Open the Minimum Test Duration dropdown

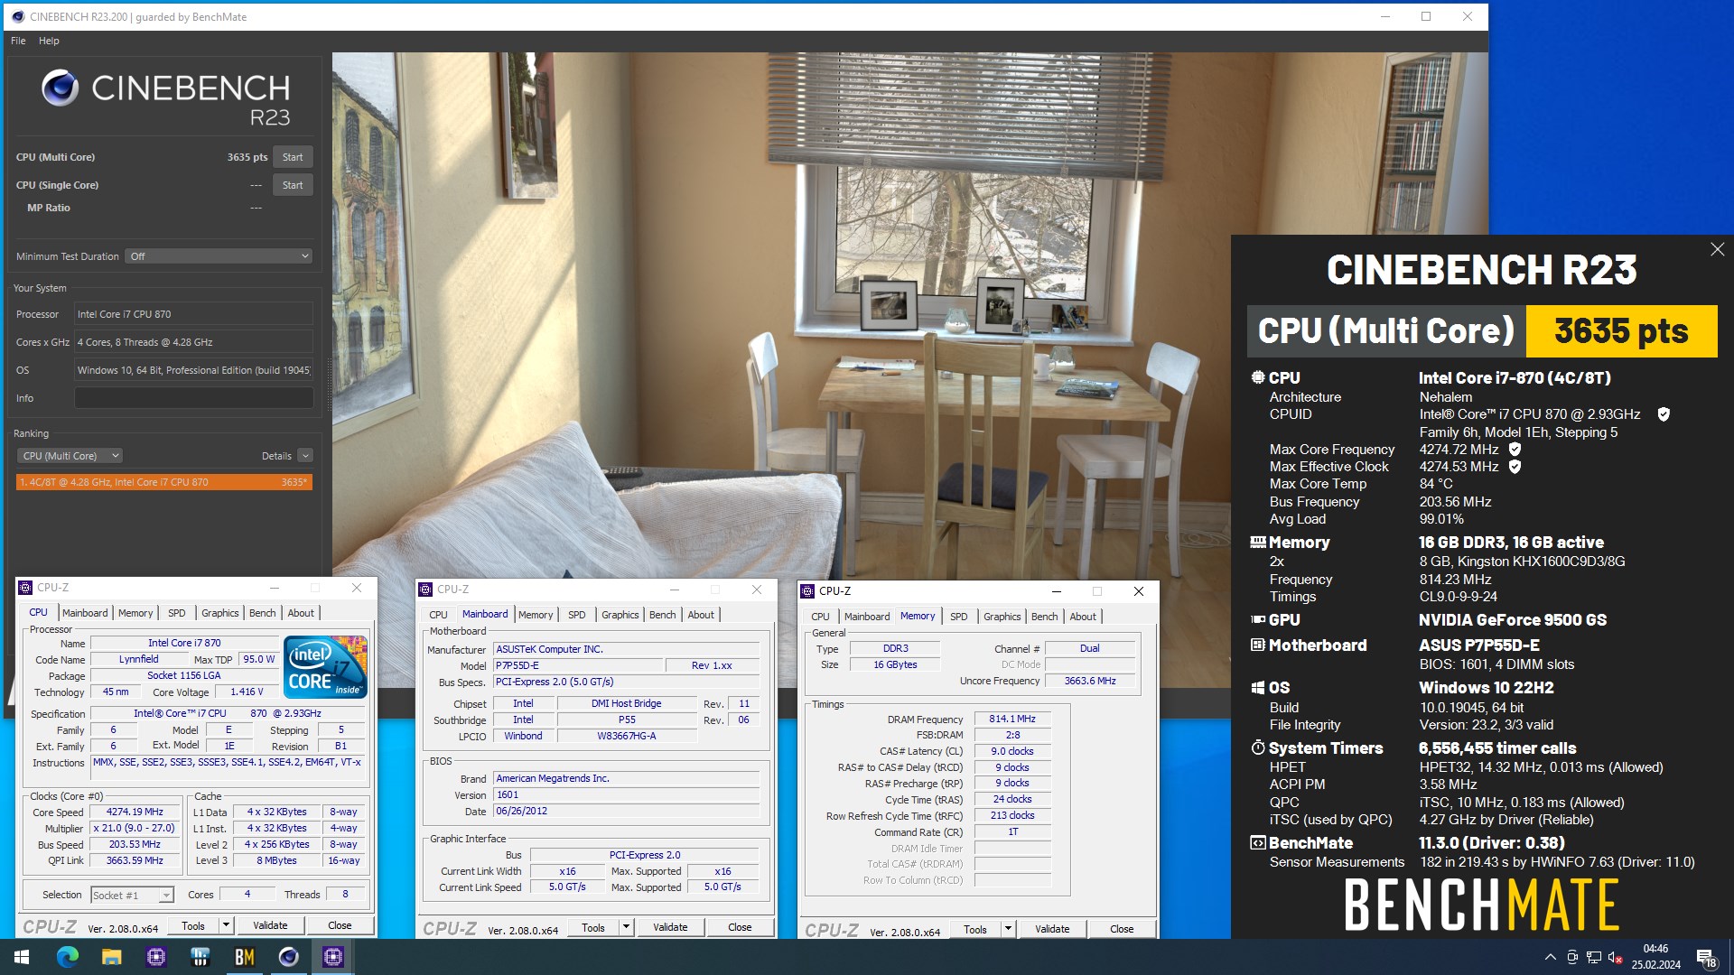pos(219,256)
